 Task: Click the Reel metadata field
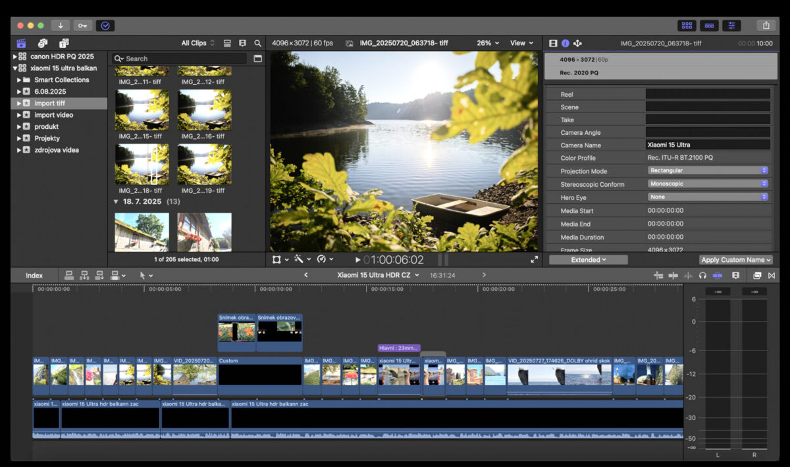(x=708, y=94)
